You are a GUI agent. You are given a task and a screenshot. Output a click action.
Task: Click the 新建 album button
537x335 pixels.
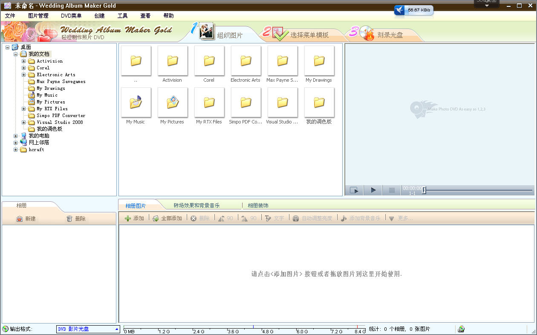[26, 219]
